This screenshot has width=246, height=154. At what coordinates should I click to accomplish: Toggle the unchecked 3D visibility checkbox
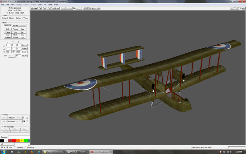24,118
